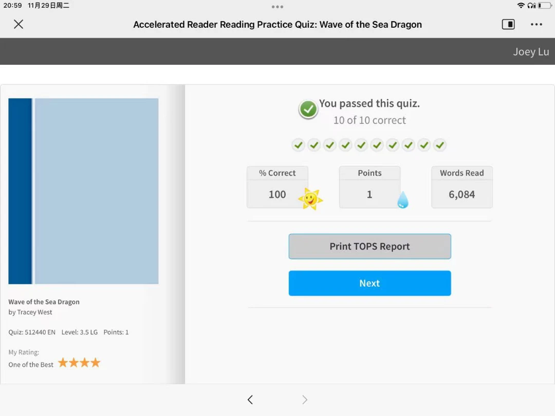
Task: Open the three-dot more options menu
Action: pyautogui.click(x=536, y=25)
